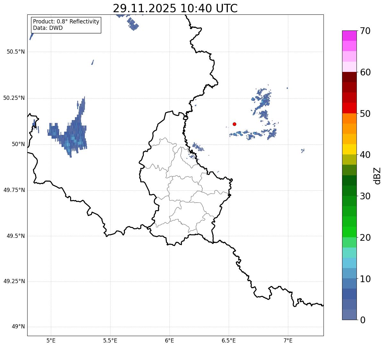The height and width of the screenshot is (347, 385).
Task: Click the dBZ colorbar axis label
Action: 377,176
